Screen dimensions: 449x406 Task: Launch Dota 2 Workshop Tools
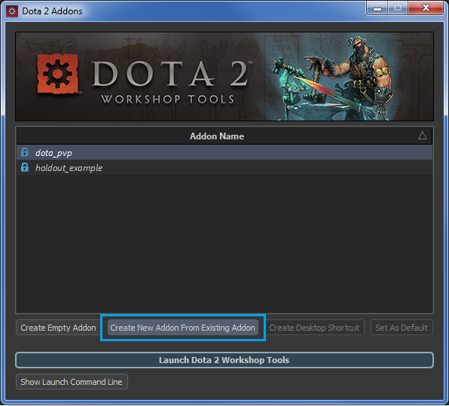[x=225, y=360]
